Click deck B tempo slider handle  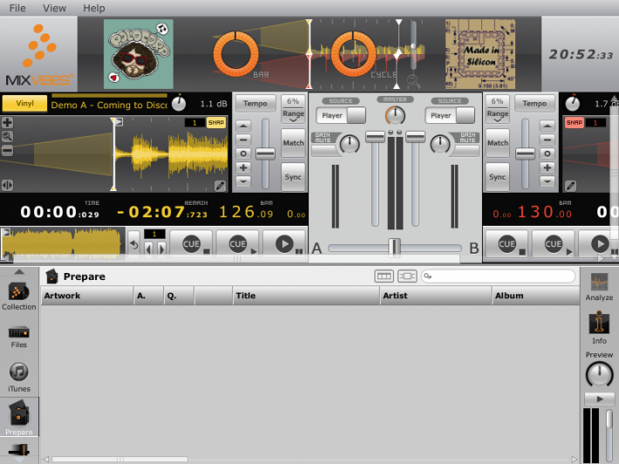click(525, 154)
